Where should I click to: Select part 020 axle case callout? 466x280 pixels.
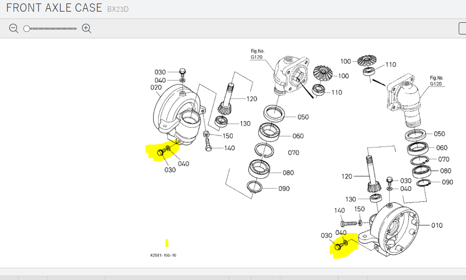(x=156, y=88)
